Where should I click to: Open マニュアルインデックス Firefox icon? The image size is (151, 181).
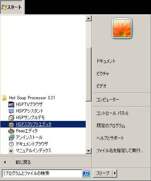pos(11,151)
